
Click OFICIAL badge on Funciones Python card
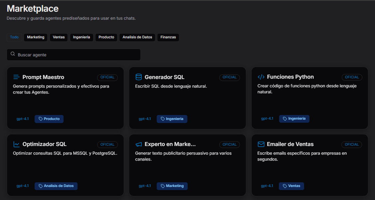click(352, 77)
